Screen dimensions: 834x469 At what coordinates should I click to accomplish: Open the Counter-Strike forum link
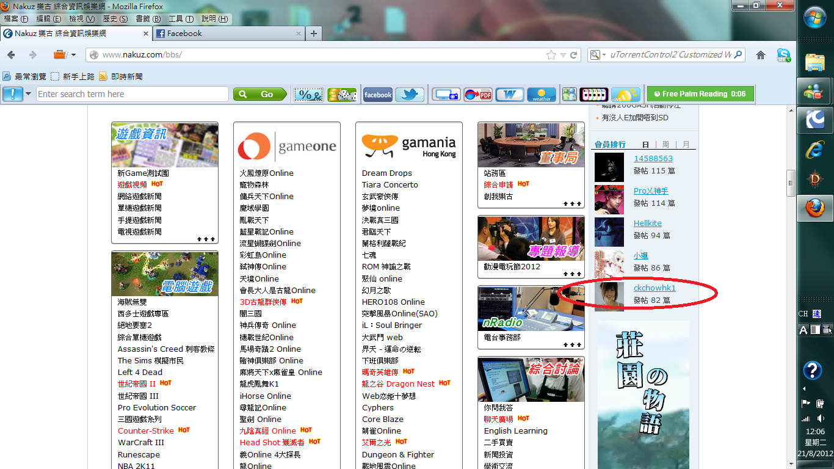(146, 431)
